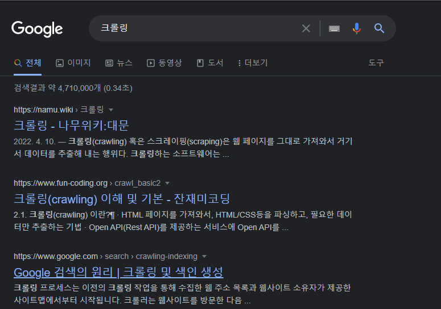Expand the google.com crawling-indexing options arrow
Image resolution: width=441 pixels, height=309 pixels.
tap(204, 257)
